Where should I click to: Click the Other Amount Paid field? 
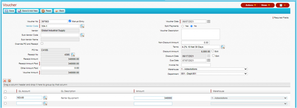60,68
